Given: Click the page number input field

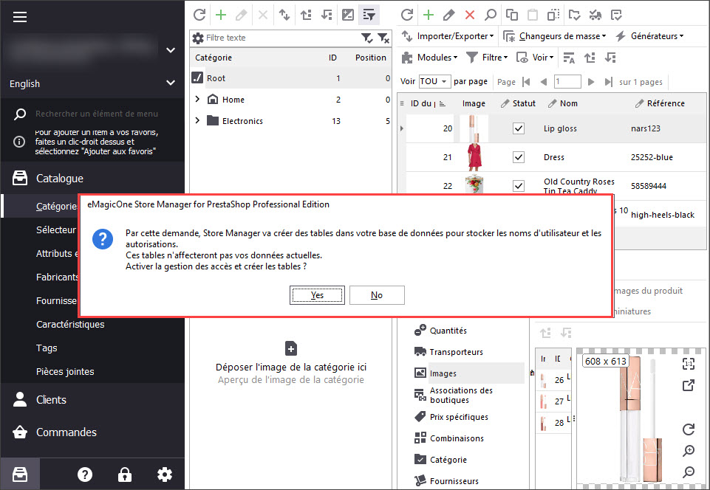Looking at the screenshot, I should [567, 82].
